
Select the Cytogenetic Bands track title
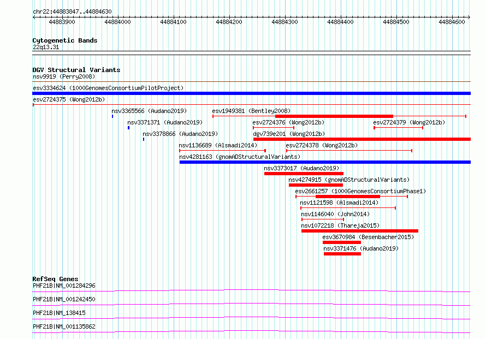[65, 40]
